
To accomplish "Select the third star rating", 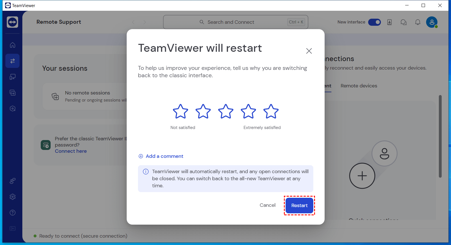I will click(226, 111).
